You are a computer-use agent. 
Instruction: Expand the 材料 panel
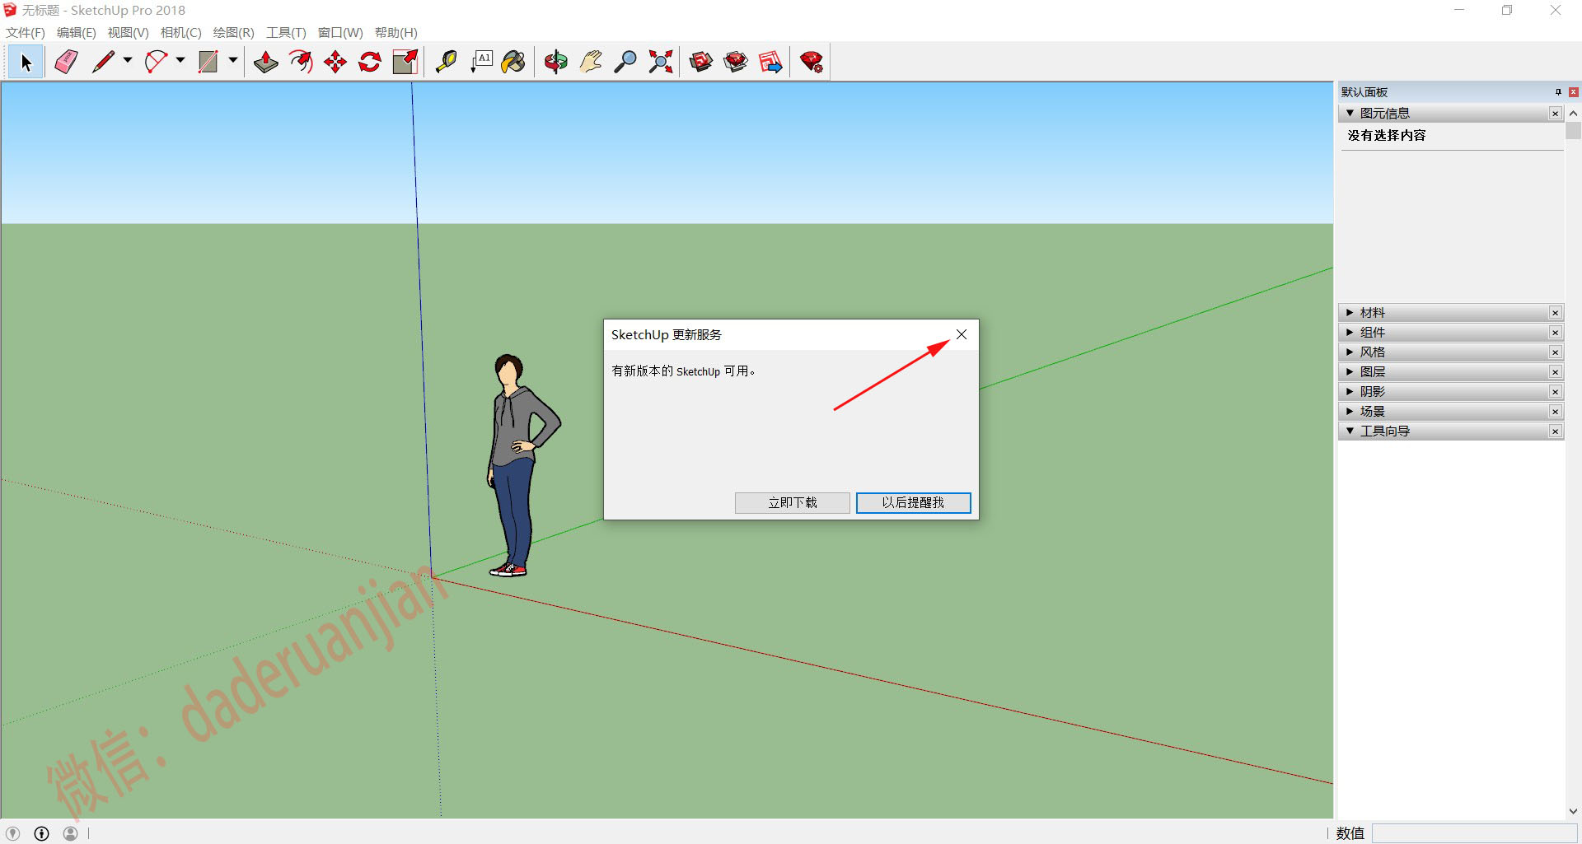(1350, 313)
